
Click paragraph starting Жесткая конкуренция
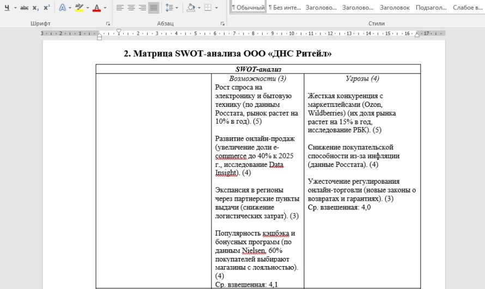pos(351,113)
